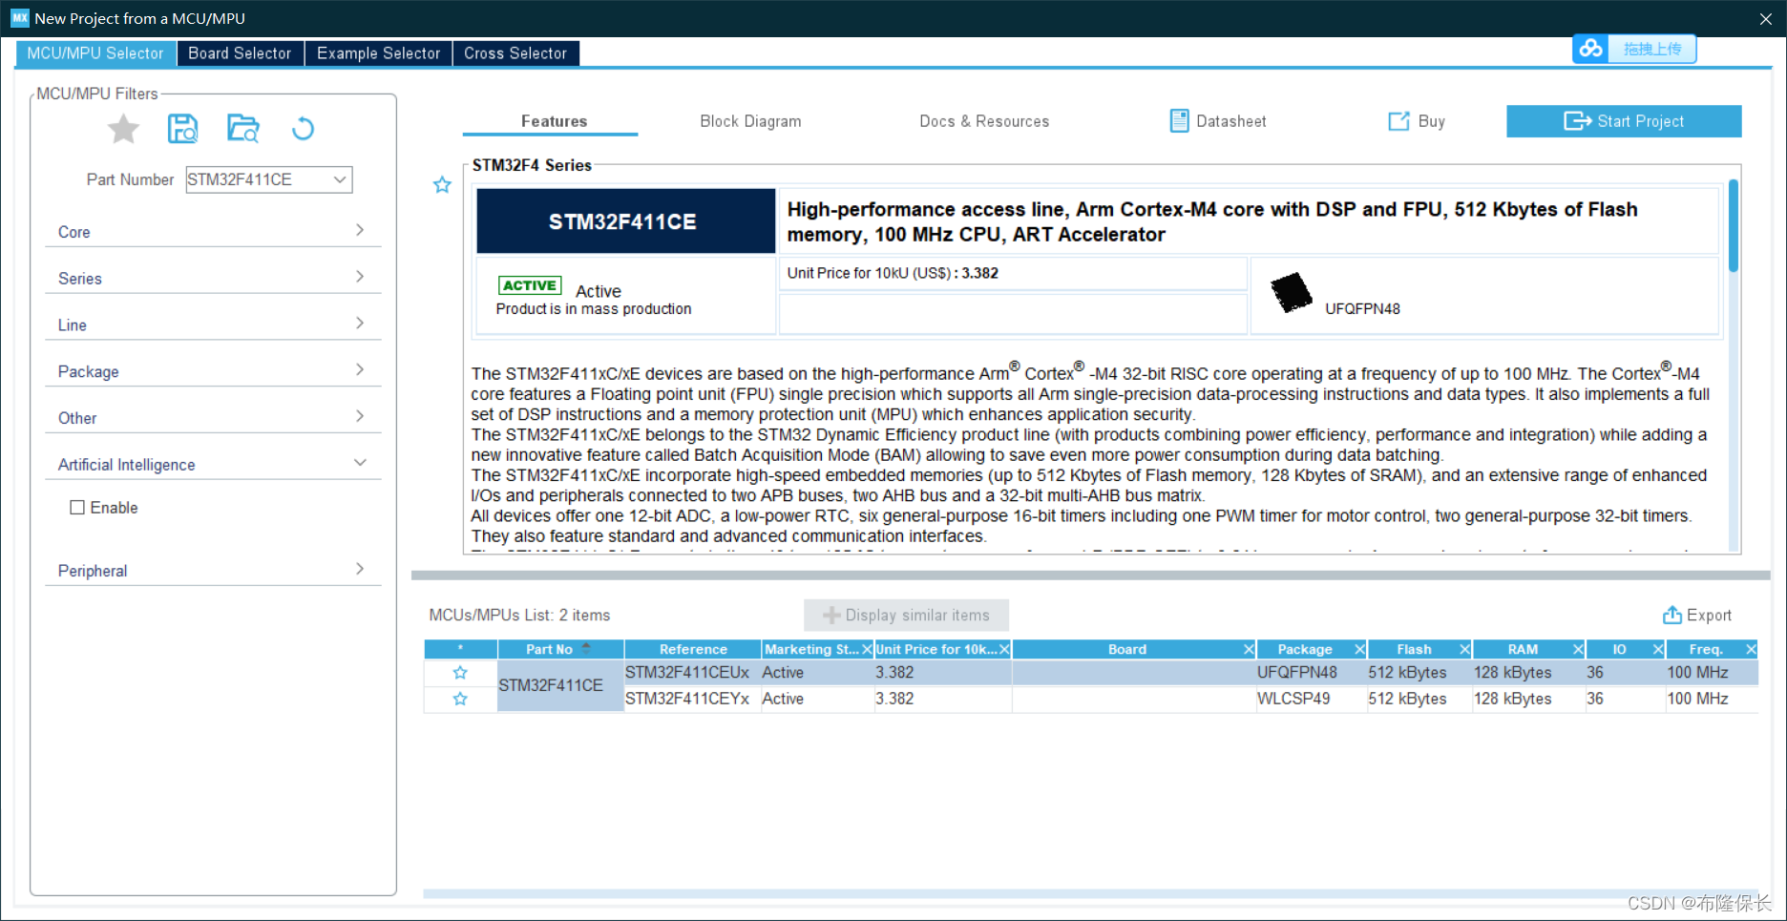
Task: Open the Block Diagram tab
Action: click(x=750, y=121)
